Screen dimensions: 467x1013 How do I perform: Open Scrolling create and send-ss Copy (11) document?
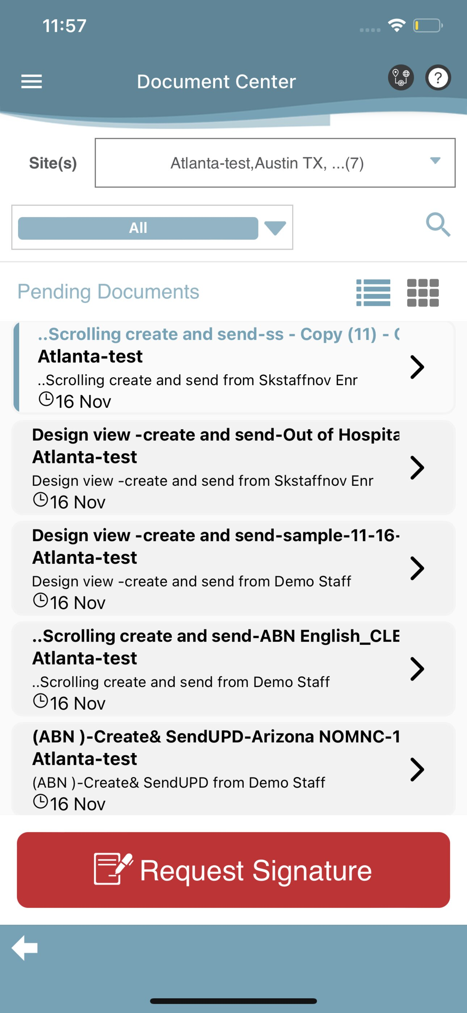233,367
